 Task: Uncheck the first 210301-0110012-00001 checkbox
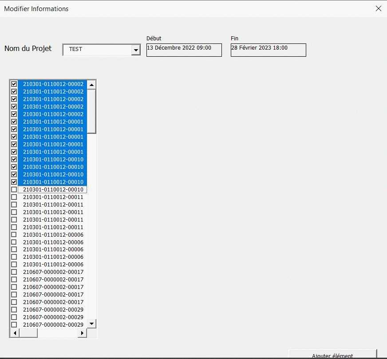click(x=14, y=122)
